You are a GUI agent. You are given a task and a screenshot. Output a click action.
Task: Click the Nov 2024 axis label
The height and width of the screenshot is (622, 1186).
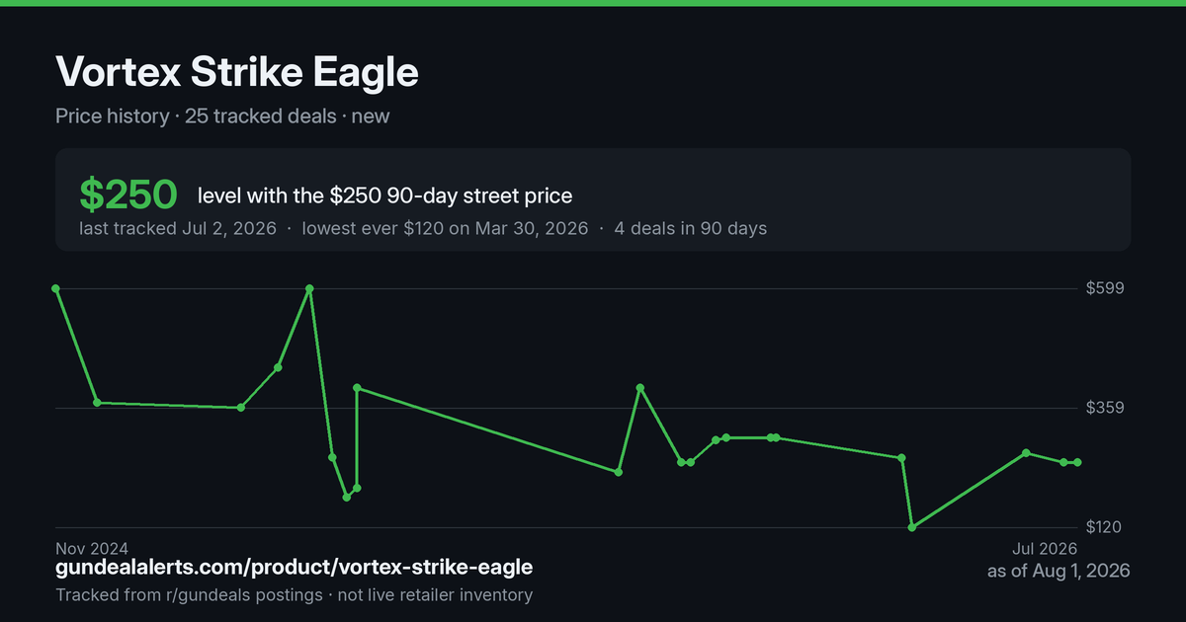[x=92, y=548]
